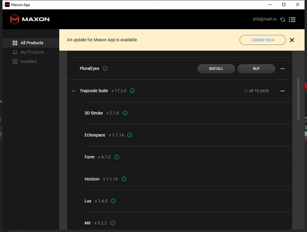307x232 pixels.
Task: Click the UP TO DATE status label
Action: (x=256, y=91)
